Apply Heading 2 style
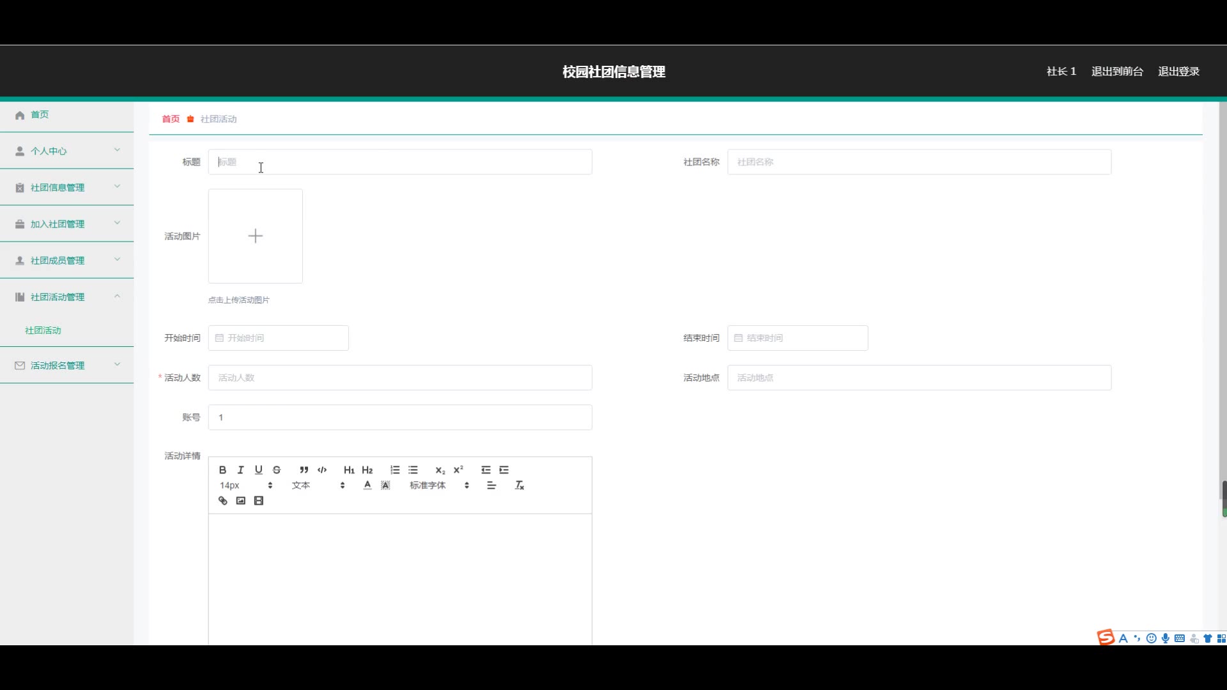Viewport: 1227px width, 690px height. [x=367, y=470]
